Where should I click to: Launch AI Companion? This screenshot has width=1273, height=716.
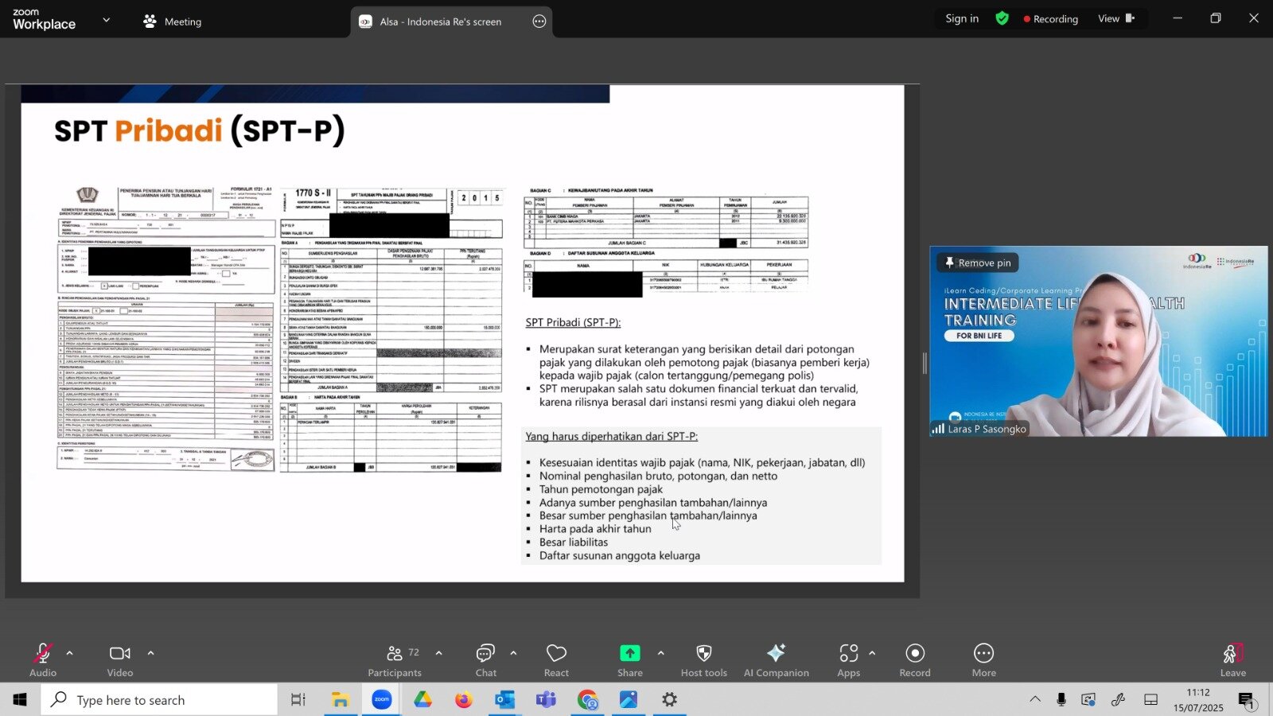pyautogui.click(x=777, y=660)
